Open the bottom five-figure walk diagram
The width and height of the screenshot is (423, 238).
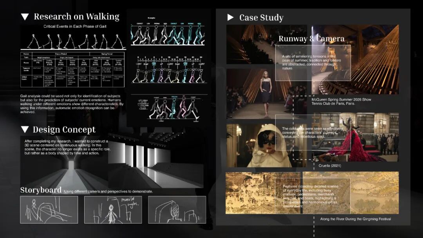(169, 108)
